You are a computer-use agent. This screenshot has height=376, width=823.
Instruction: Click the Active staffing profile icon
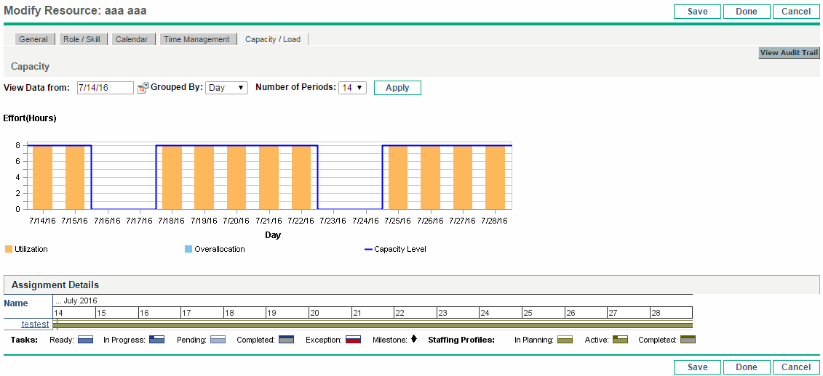[619, 340]
